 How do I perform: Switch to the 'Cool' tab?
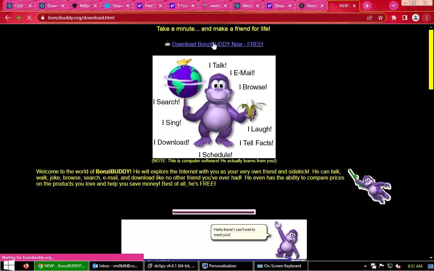(19, 6)
